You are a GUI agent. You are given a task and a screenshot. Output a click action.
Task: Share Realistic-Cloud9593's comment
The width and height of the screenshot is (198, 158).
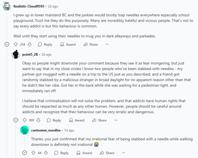91,44
